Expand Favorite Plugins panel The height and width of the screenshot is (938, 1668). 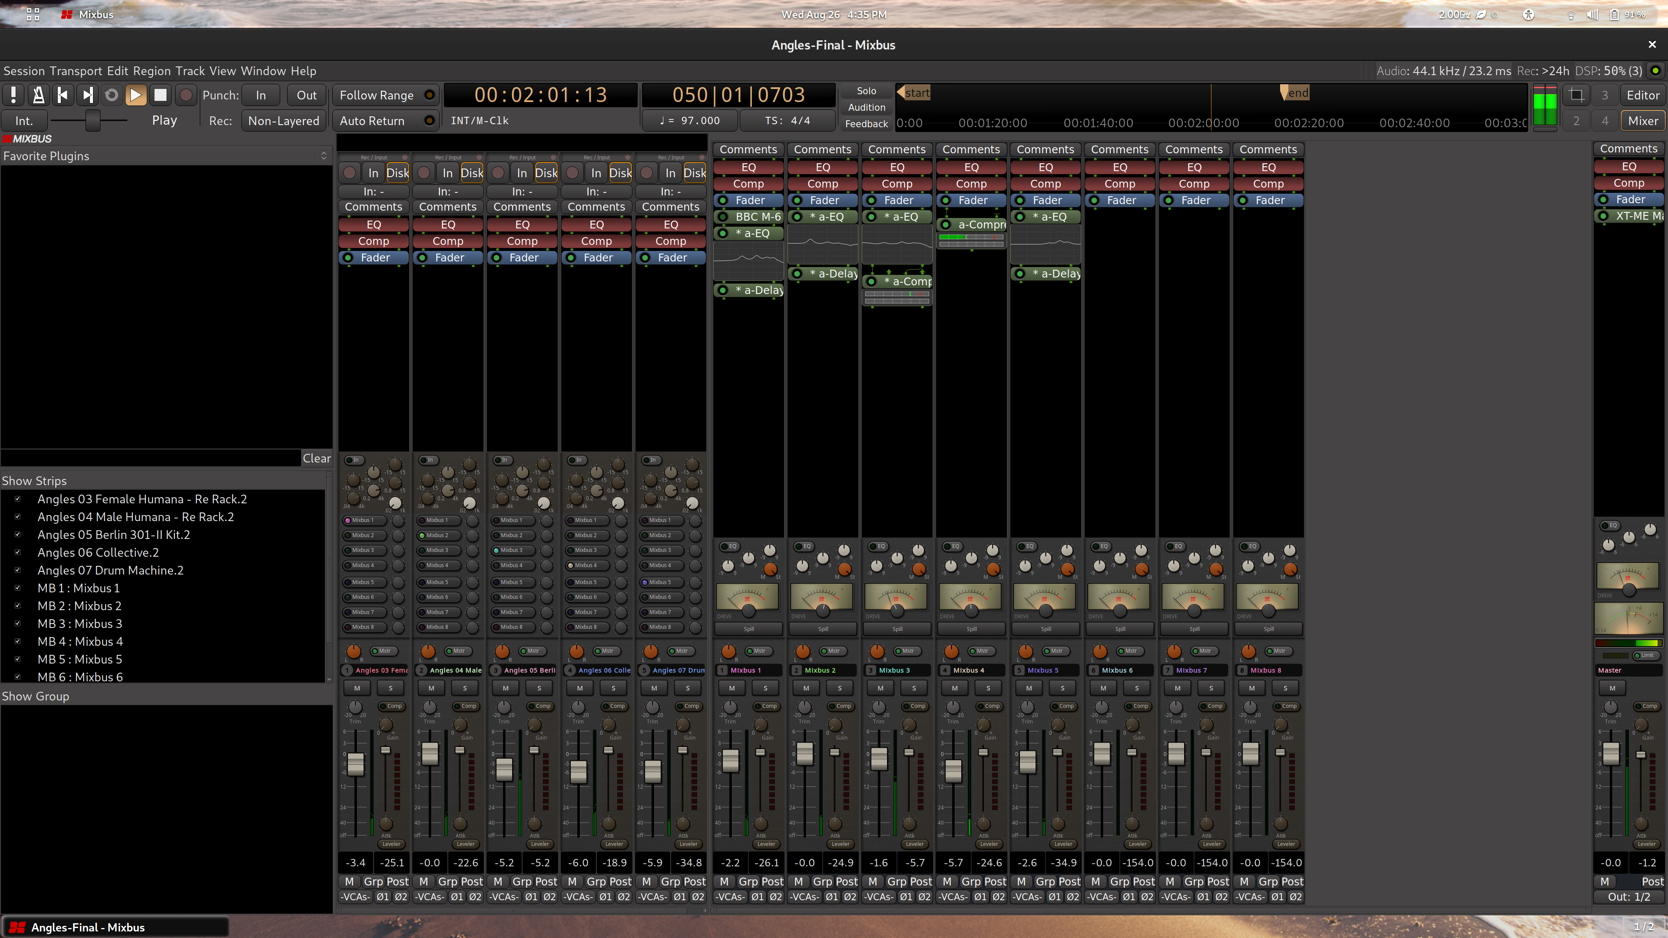click(323, 156)
